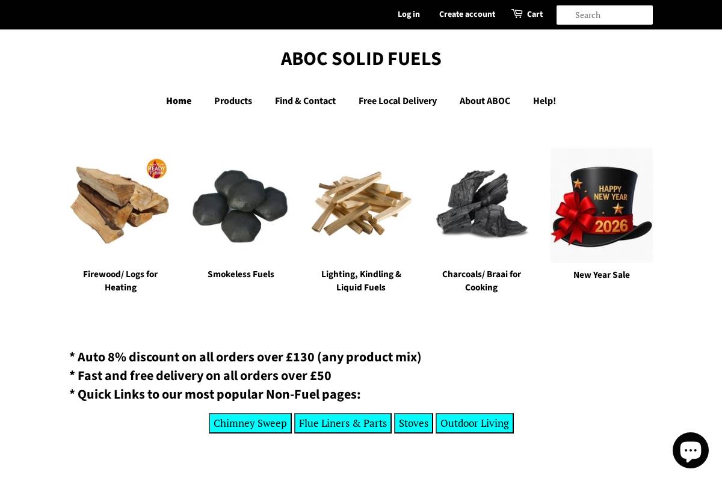Open the Flue Liners & Parts page
Screen dimensions: 722x481
click(x=342, y=423)
